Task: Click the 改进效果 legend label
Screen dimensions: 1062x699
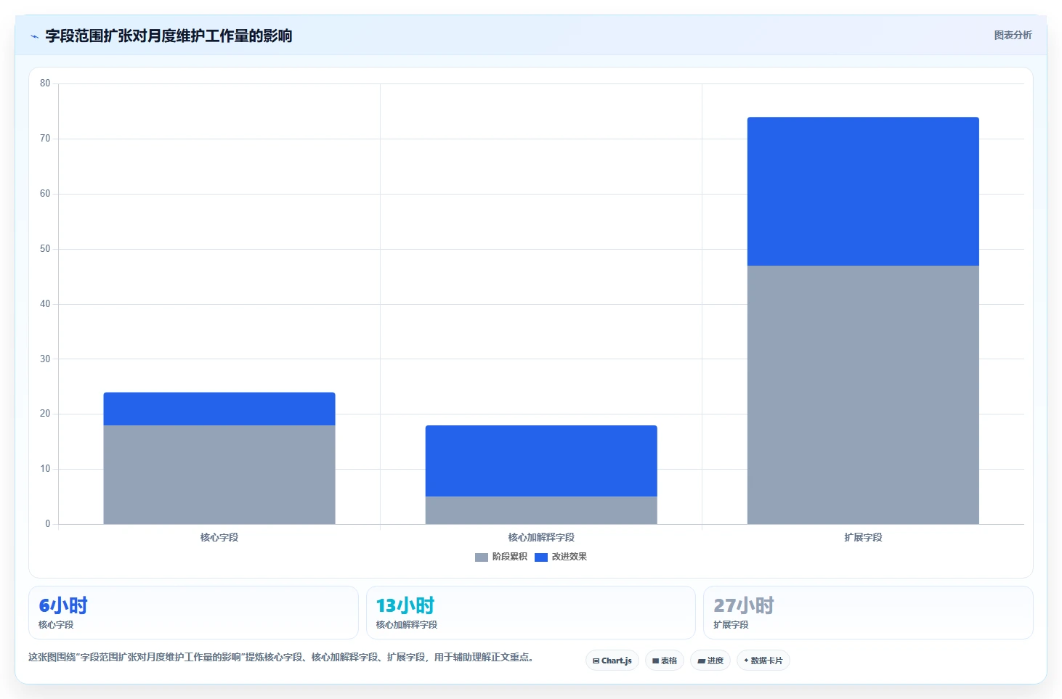Action: [x=569, y=557]
